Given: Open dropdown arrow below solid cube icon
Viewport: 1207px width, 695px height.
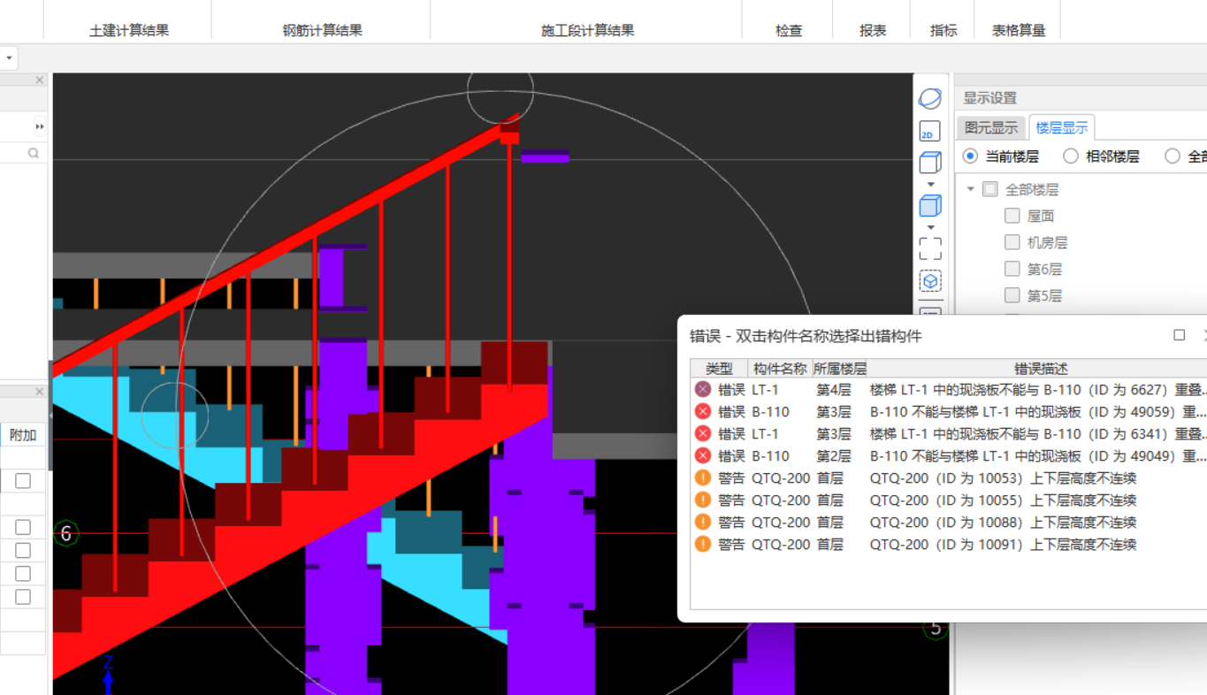Looking at the screenshot, I should click(930, 227).
